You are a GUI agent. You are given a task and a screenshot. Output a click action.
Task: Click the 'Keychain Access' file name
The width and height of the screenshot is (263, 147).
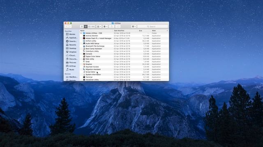[x=92, y=67]
